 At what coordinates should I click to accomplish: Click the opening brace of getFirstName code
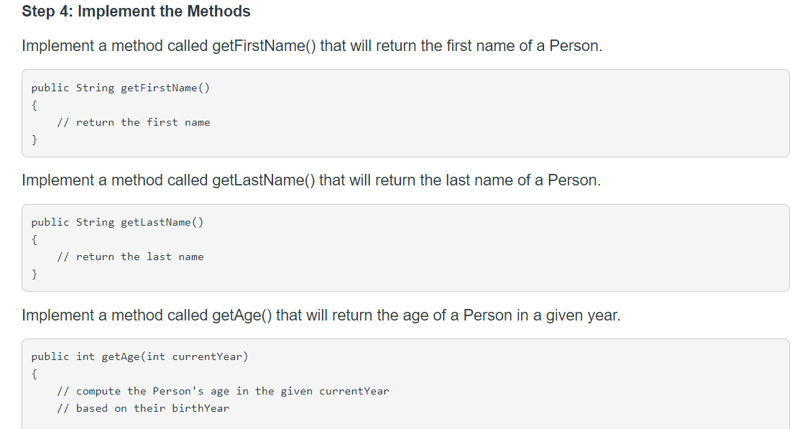(x=34, y=105)
